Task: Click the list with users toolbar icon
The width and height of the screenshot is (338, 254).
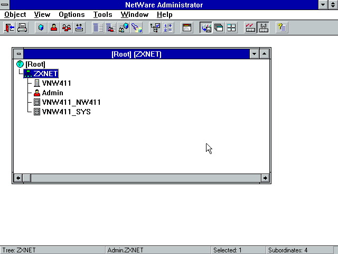Action: point(111,28)
